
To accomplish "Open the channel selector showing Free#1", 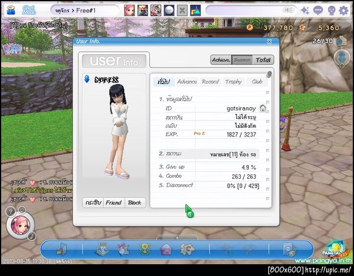I will (84, 11).
